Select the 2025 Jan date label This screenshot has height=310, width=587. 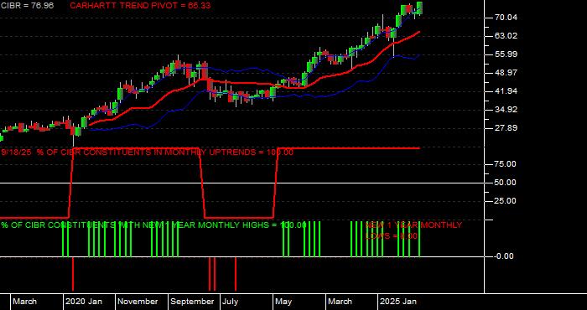coord(398,302)
